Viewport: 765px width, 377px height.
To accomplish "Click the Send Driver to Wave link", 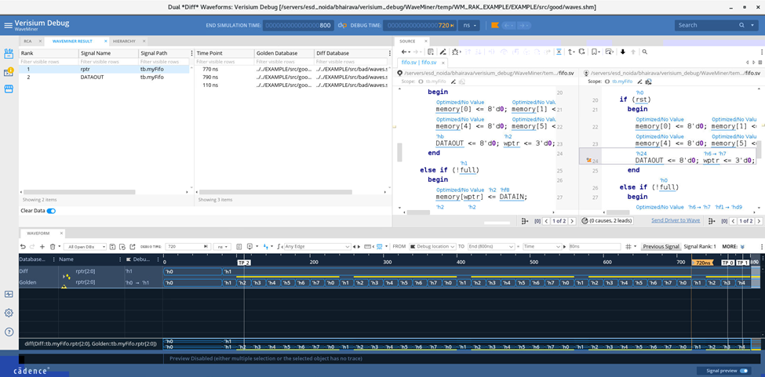I will coord(676,220).
